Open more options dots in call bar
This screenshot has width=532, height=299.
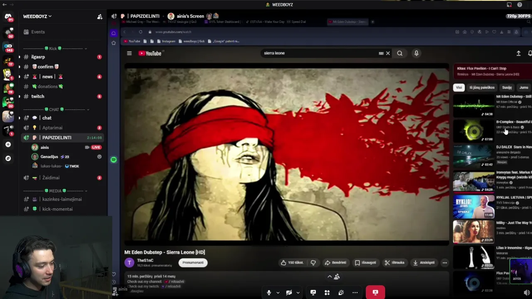(x=355, y=292)
